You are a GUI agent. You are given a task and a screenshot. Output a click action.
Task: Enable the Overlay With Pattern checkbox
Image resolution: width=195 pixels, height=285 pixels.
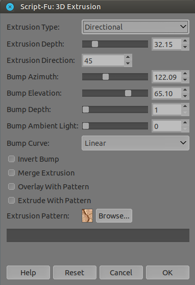[x=11, y=187]
